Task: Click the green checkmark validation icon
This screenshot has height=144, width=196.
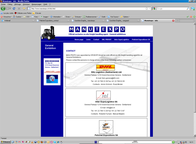Action: [x=188, y=17]
